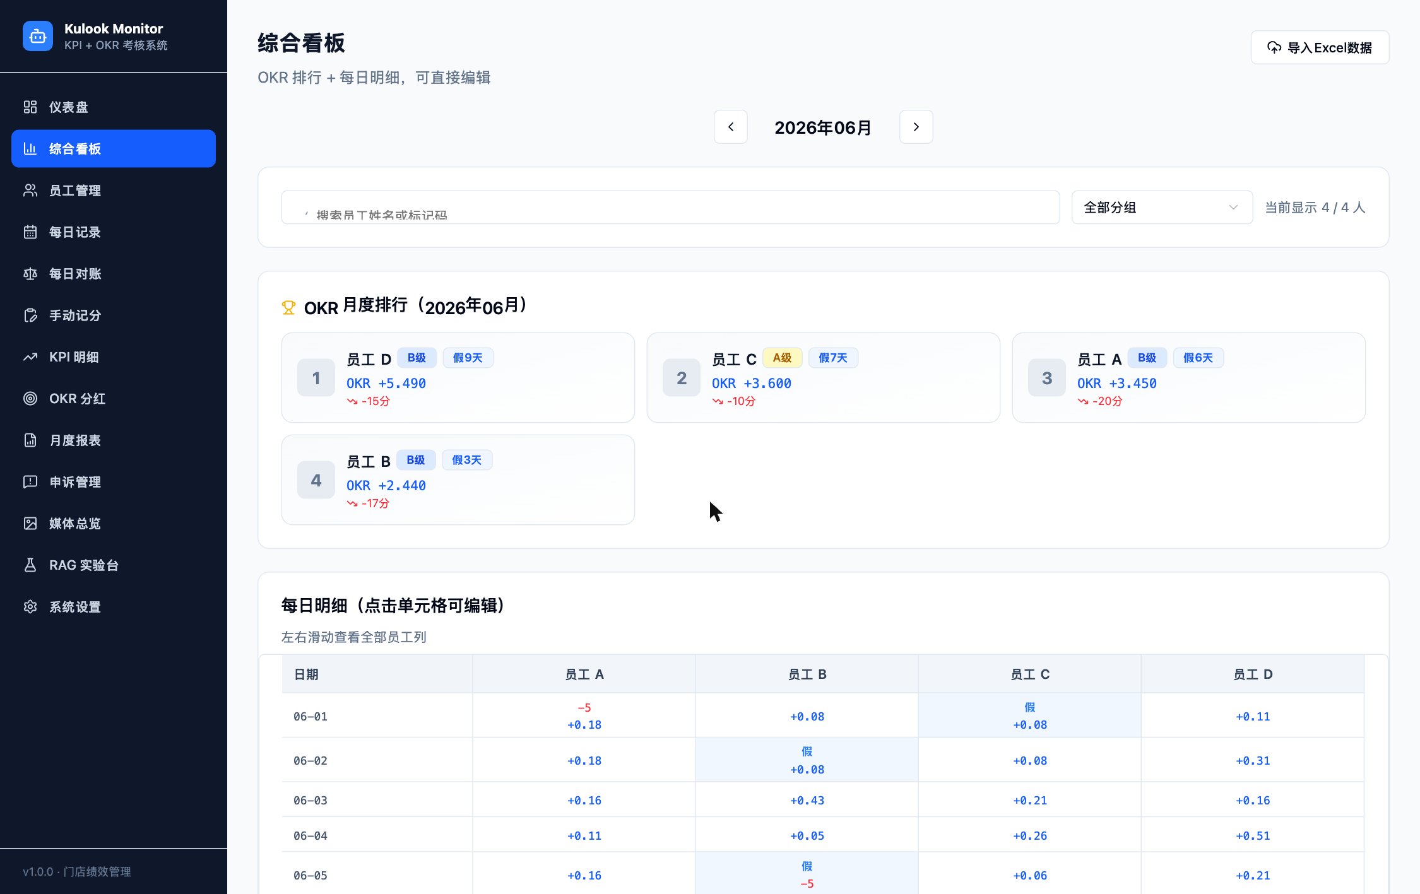Go to previous month with left chevron
The height and width of the screenshot is (894, 1420).
click(731, 127)
